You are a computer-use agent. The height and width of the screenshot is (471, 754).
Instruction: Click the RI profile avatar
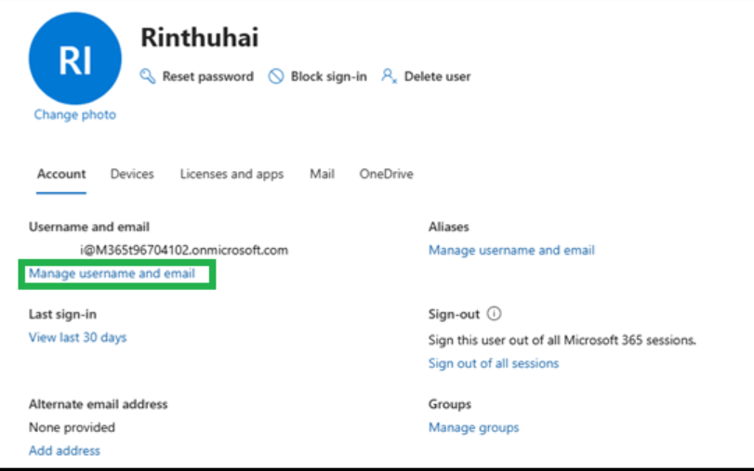pyautogui.click(x=75, y=59)
